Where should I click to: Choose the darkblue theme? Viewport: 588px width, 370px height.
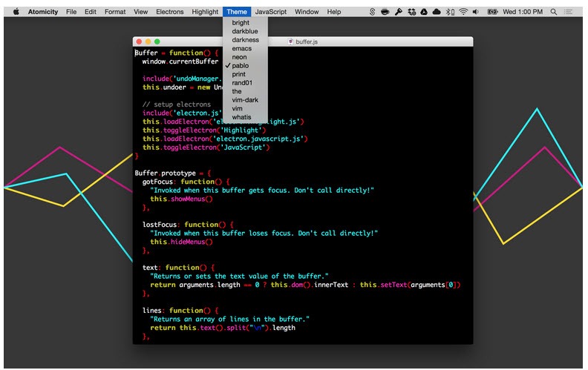245,31
